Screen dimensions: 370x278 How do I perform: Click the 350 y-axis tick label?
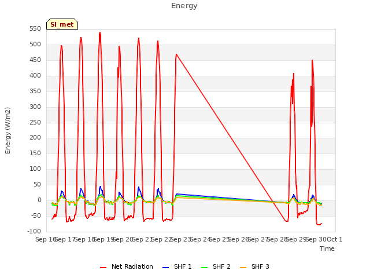pyautogui.click(x=35, y=92)
